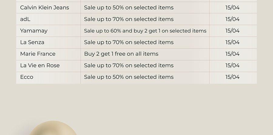
Task: Click the 15/04 date in La Senza row
Action: point(232,42)
